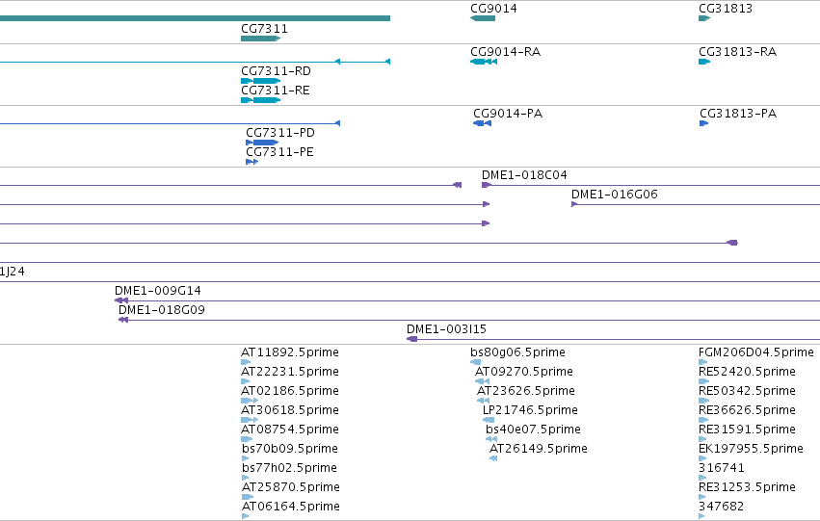Click the CG31813-PA arrow glyph
The height and width of the screenshot is (521, 820).
(704, 124)
